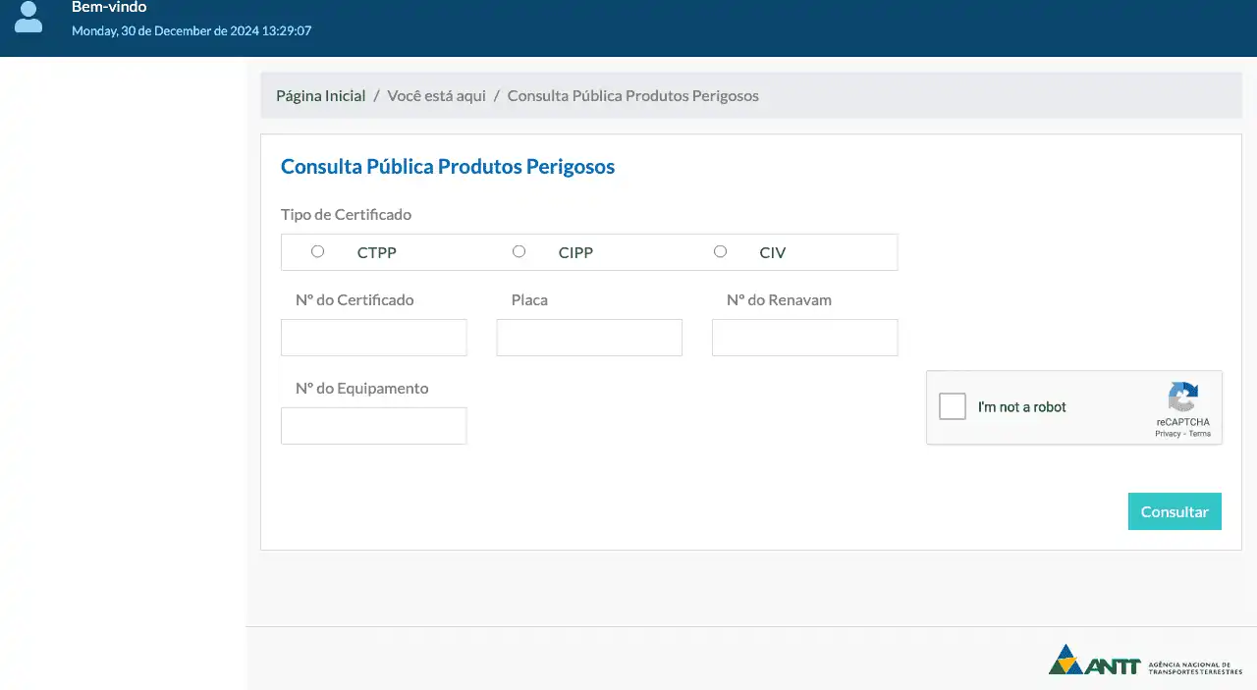Click the Bem-vindo header text

pyautogui.click(x=109, y=8)
